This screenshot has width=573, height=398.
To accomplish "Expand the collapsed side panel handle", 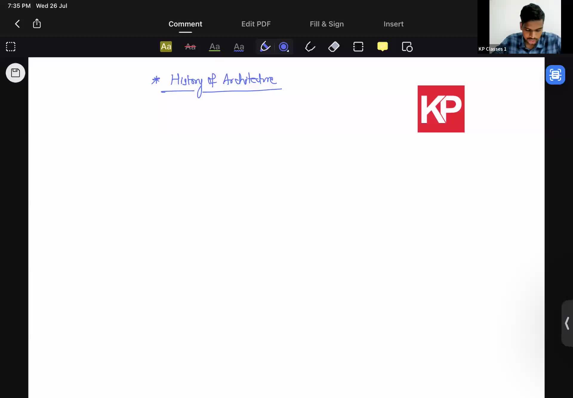I will [567, 323].
